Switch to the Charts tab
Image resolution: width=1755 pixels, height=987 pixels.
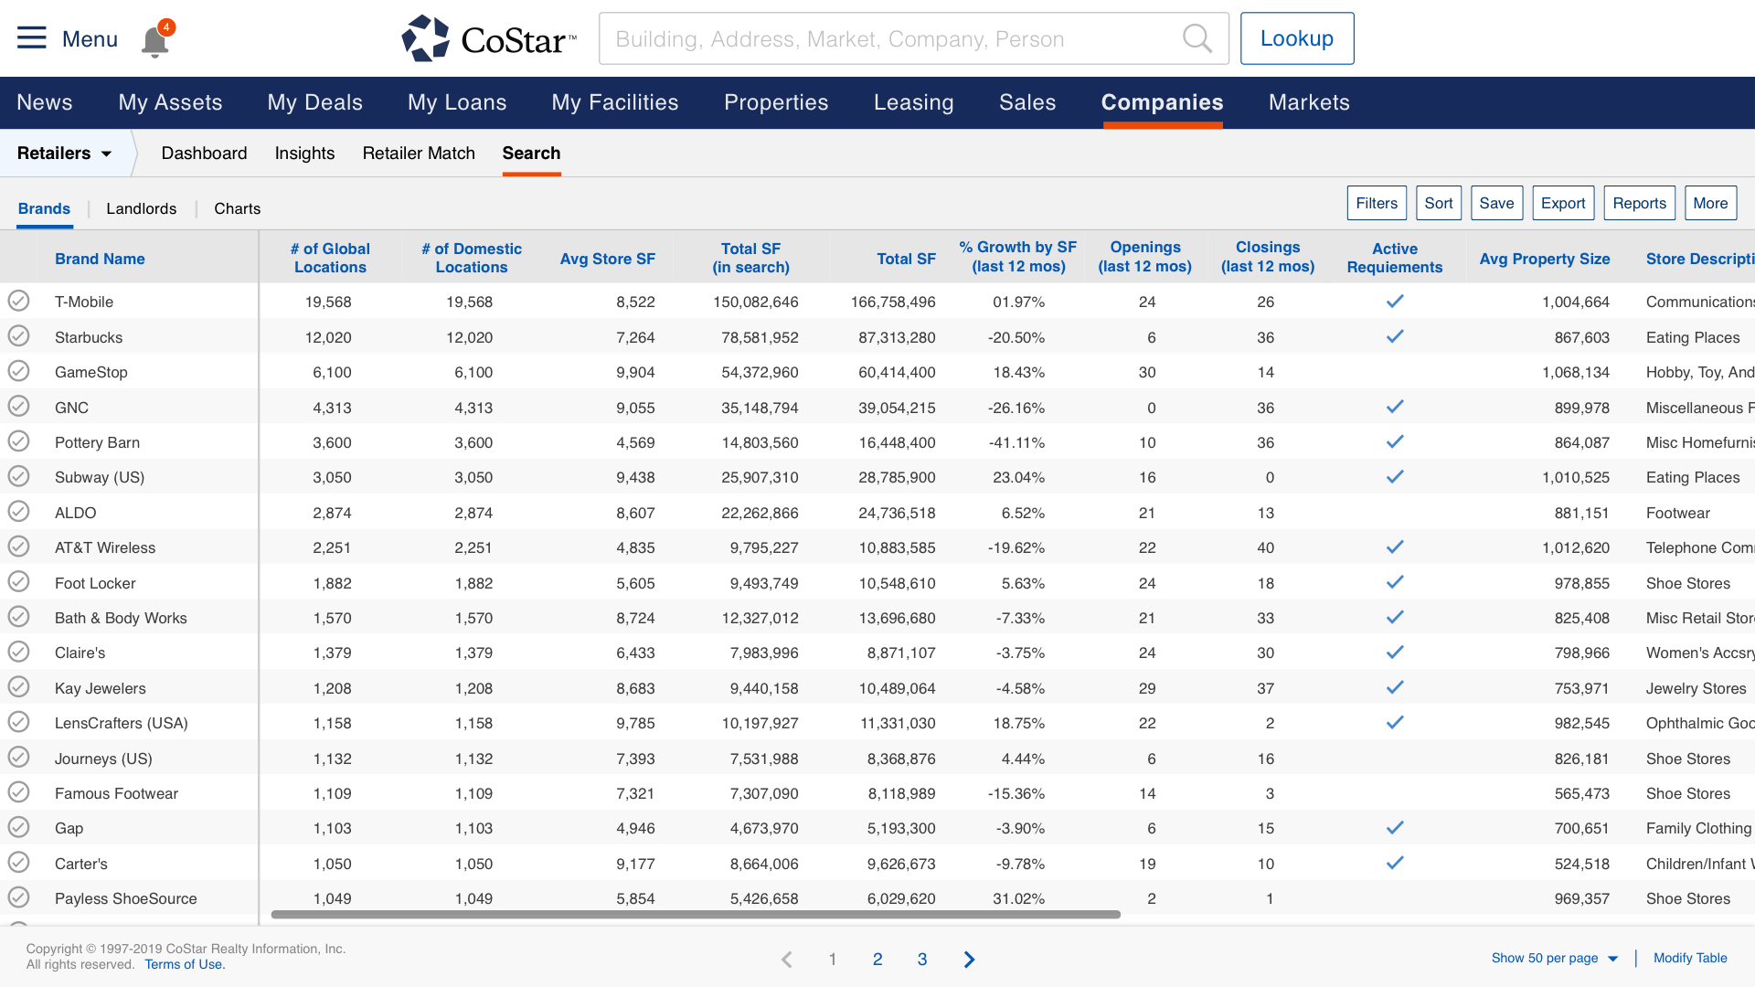click(x=237, y=208)
